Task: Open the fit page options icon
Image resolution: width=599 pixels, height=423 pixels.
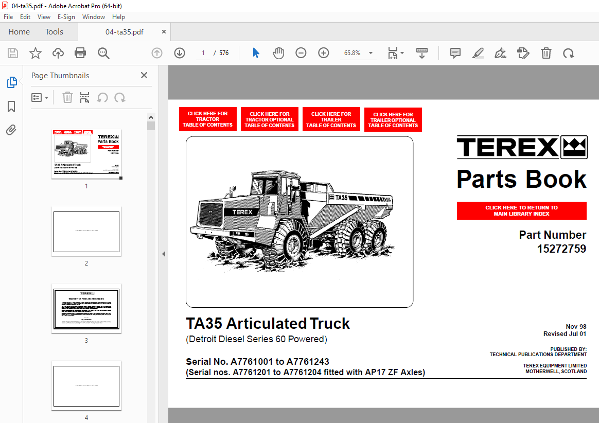Action: [395, 52]
